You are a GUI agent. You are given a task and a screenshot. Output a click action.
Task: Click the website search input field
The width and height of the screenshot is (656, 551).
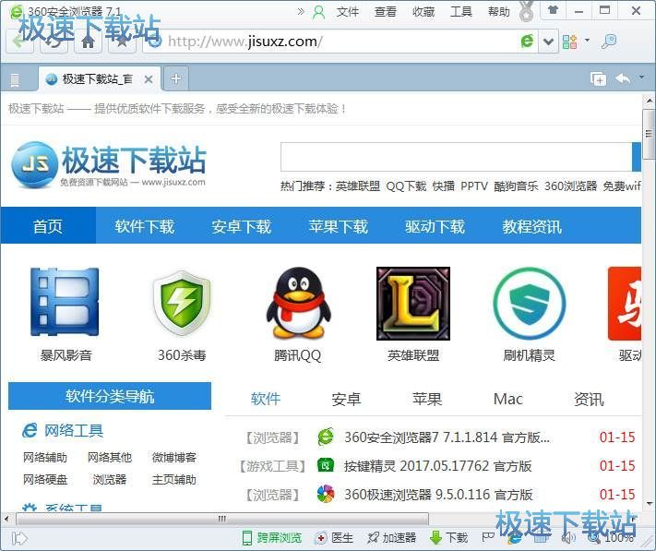[x=456, y=157]
